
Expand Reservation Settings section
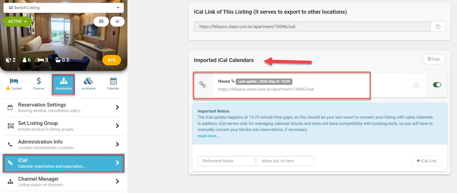(63, 107)
